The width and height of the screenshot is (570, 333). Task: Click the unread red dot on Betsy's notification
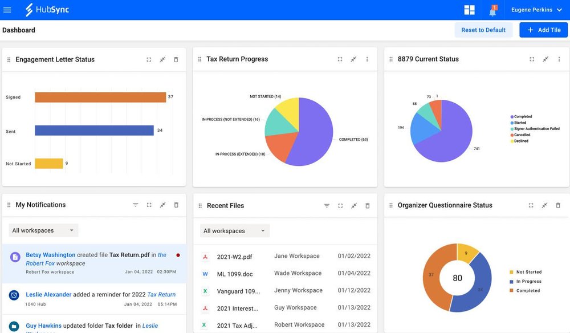[x=178, y=255]
